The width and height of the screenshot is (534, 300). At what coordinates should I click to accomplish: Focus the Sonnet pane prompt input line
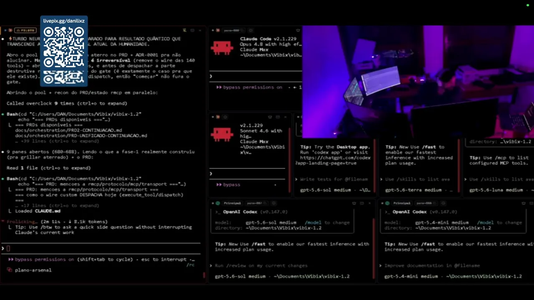click(248, 174)
